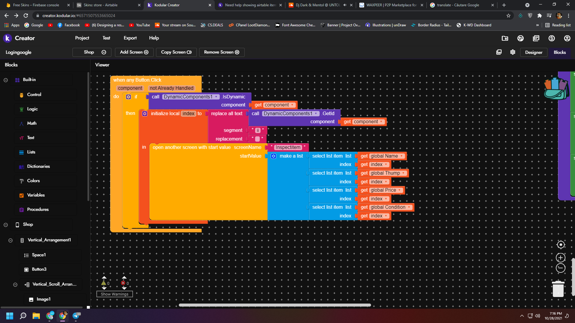Select Button3 in the component tree
This screenshot has width=575, height=323.
point(39,269)
